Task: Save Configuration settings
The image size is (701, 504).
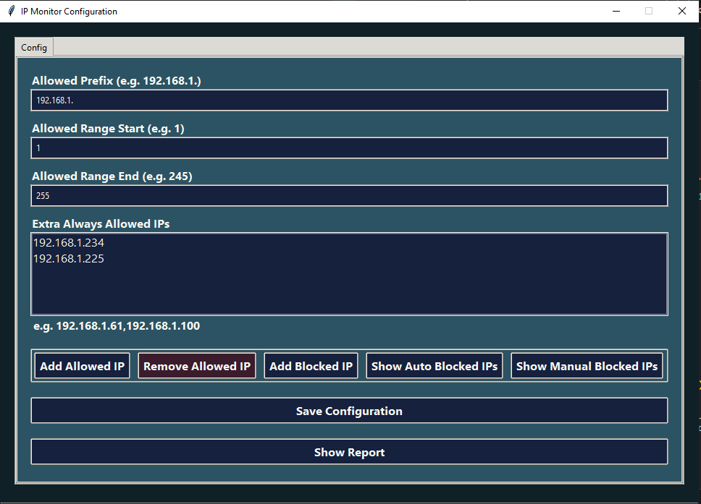Action: click(x=349, y=411)
